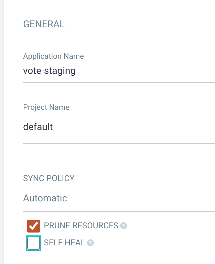Uncheck the Prune Resources checkbox
215x264 pixels.
tap(34, 226)
